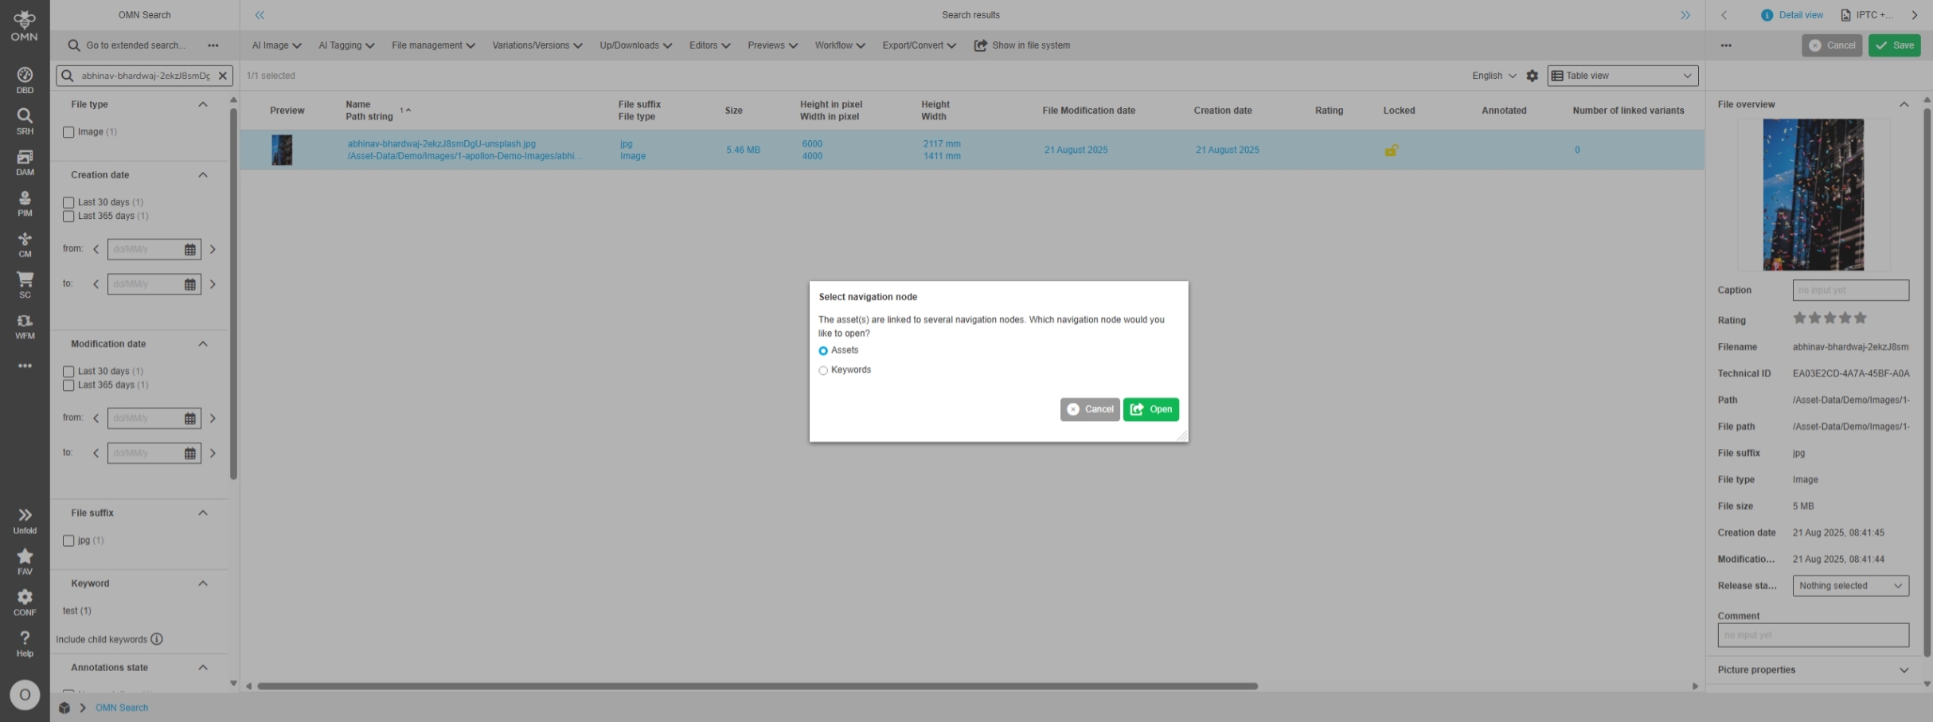Click the Caption input field
1933x722 pixels.
1850,291
